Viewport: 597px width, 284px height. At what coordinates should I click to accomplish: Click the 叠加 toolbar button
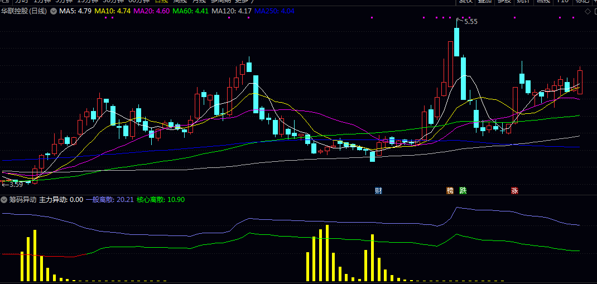485,2
